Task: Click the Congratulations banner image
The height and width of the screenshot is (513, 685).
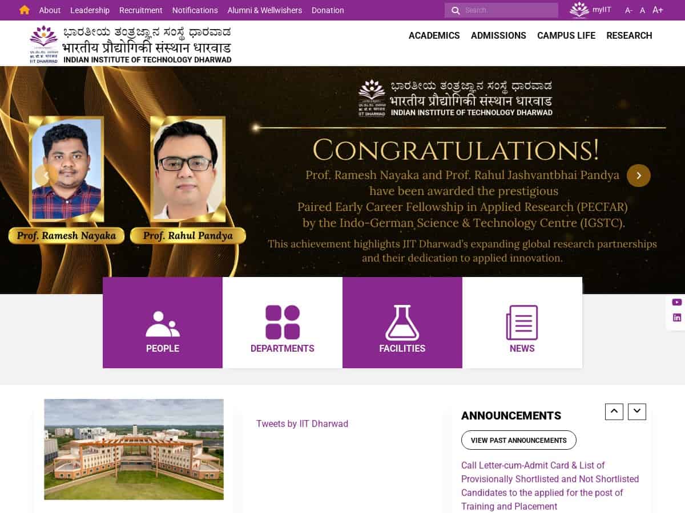Action: click(342, 180)
